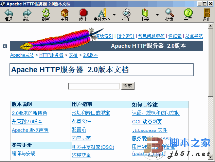
Task: Open the 内容协商 link
Action: point(81,139)
